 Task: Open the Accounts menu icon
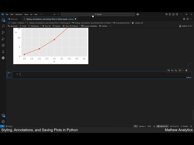(3, 115)
